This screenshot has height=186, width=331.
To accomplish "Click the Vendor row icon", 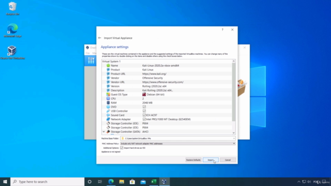I will (x=108, y=78).
